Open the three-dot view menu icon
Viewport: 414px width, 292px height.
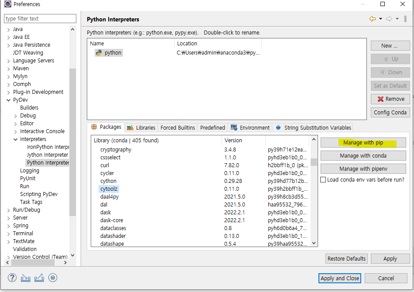pyautogui.click(x=405, y=19)
